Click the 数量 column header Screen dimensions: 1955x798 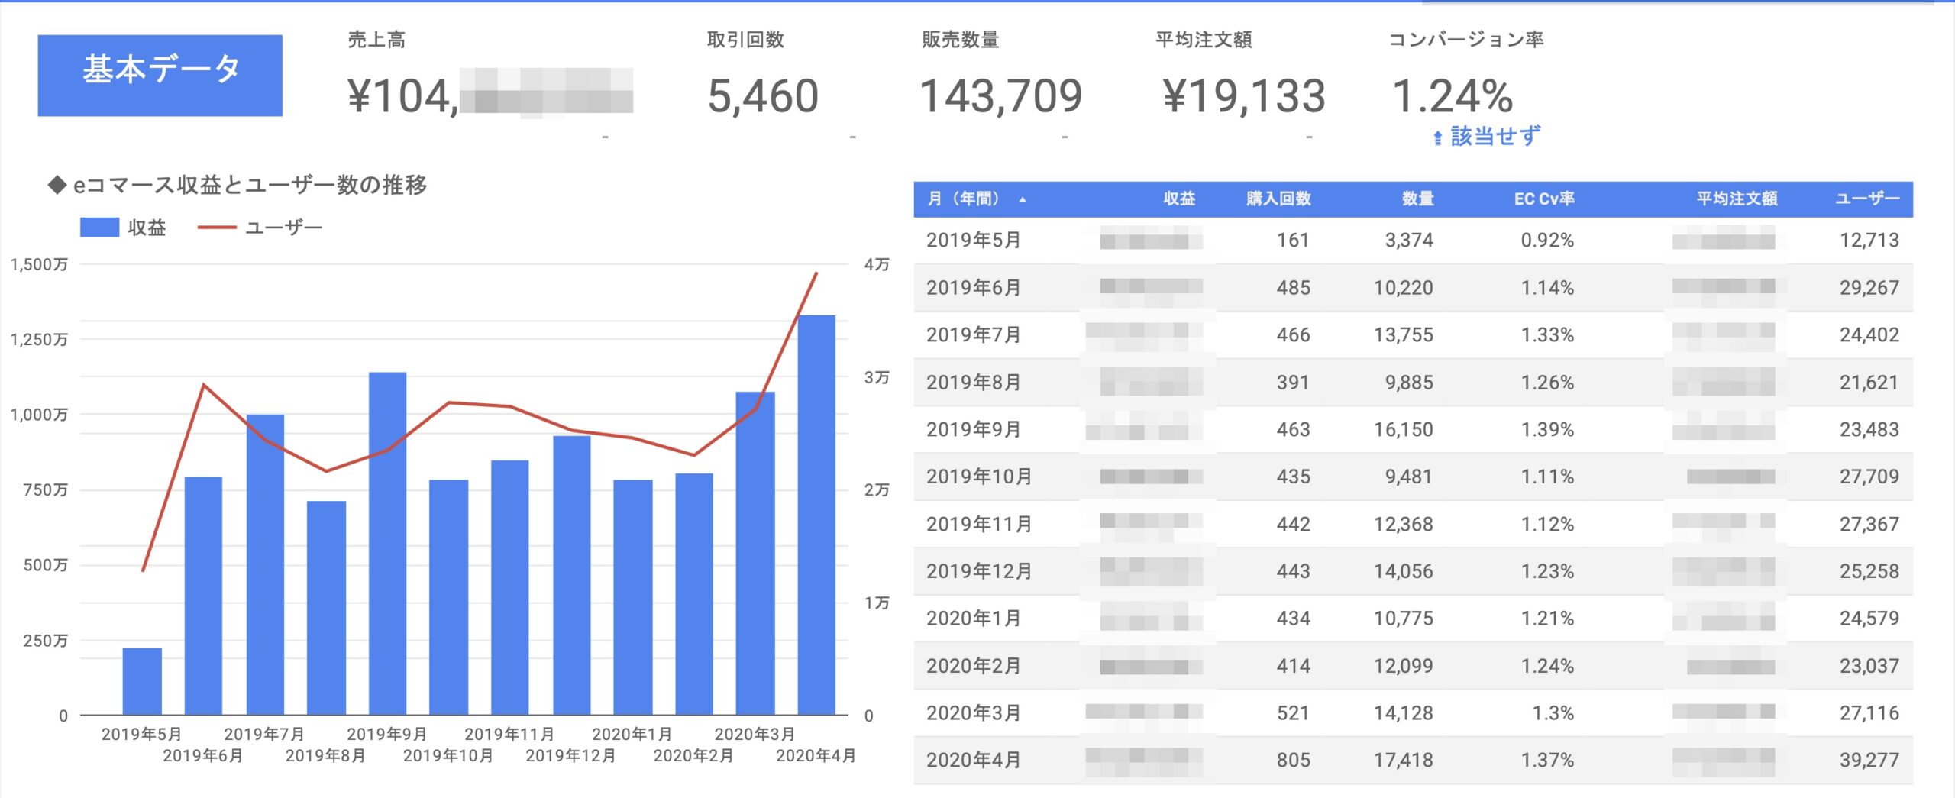(x=1417, y=199)
